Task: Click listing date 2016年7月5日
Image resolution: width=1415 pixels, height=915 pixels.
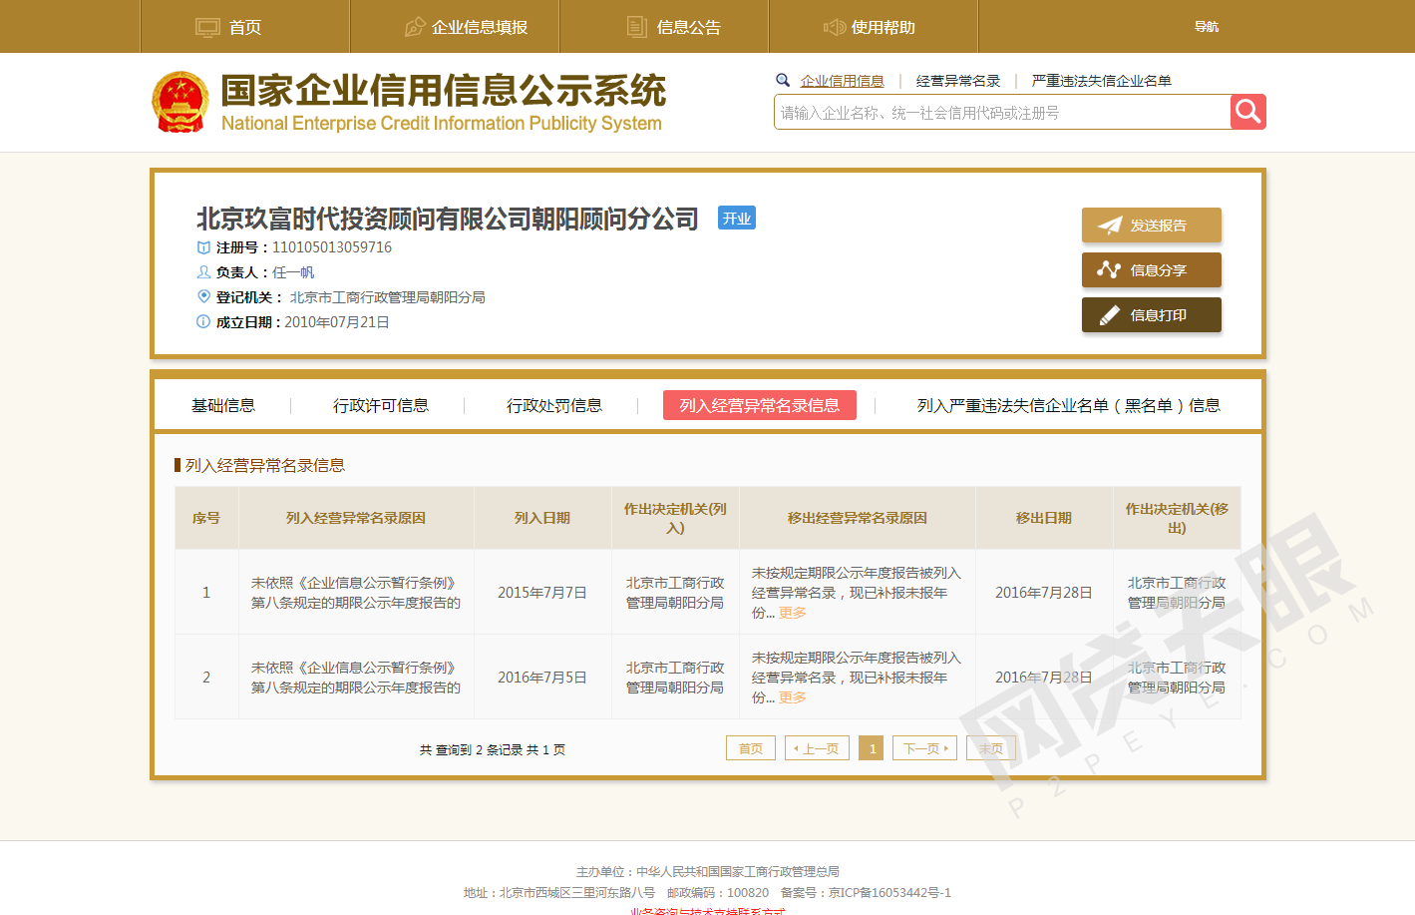Action: [542, 678]
